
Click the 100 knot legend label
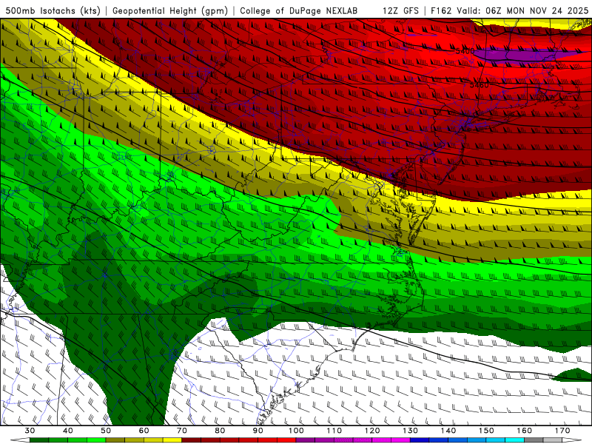coord(296,431)
